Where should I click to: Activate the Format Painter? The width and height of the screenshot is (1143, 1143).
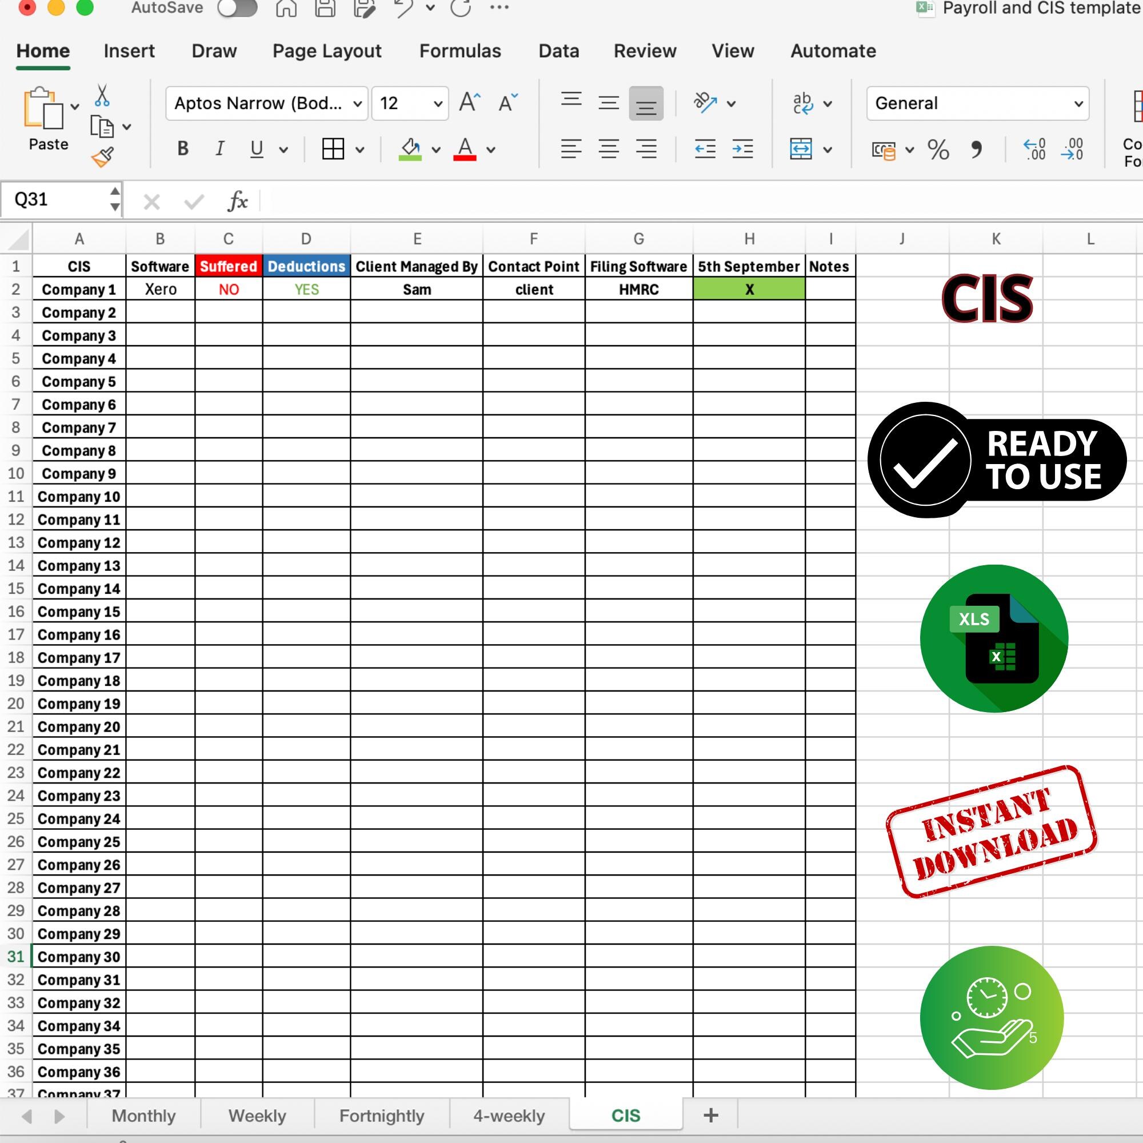pyautogui.click(x=102, y=157)
